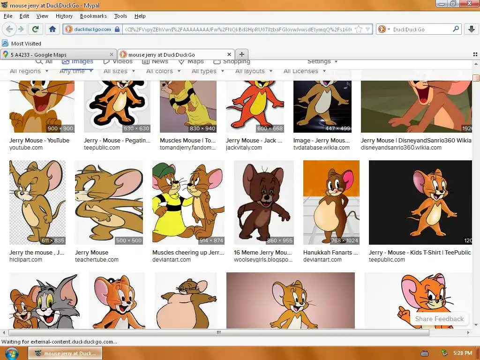480x360 pixels.
Task: Click the hiclipart.com source text
Action: [26, 260]
